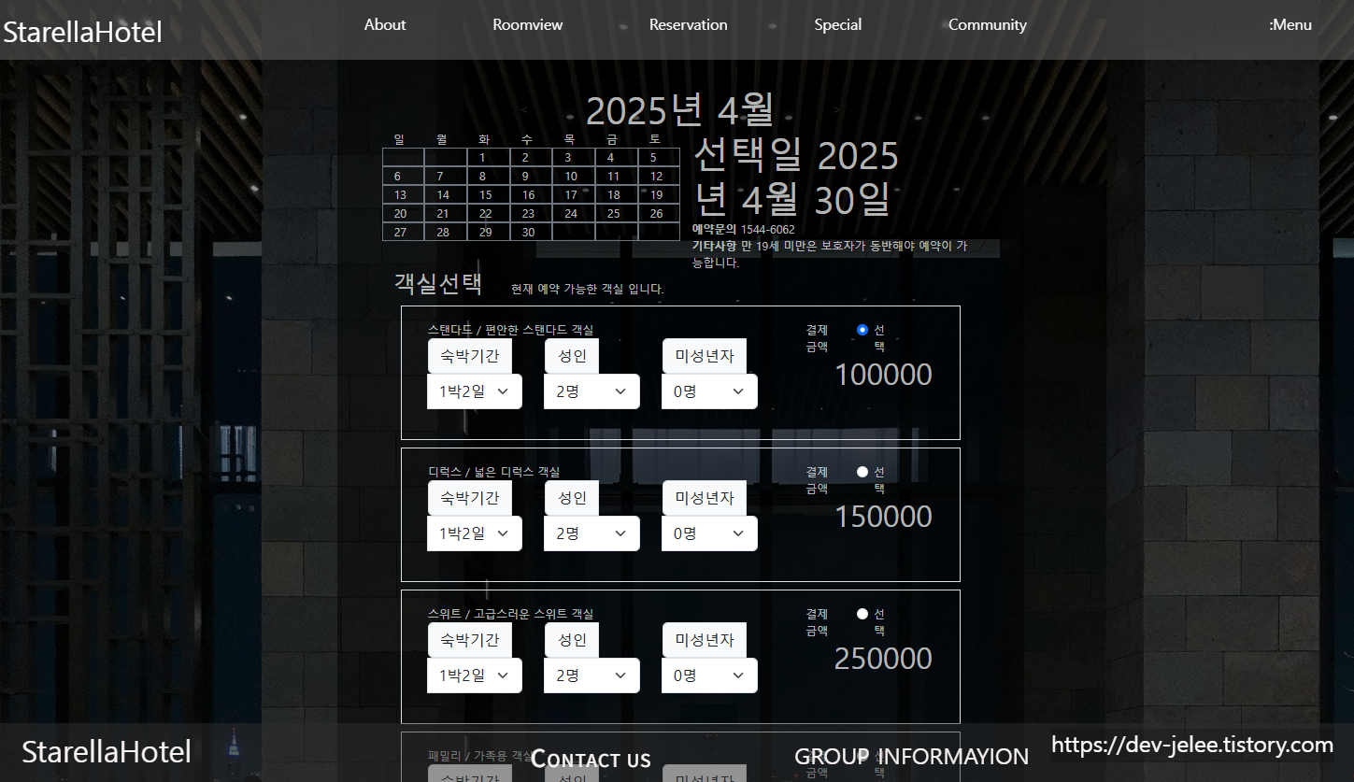
Task: Click the 성인 button in 스위트 room
Action: pos(572,640)
